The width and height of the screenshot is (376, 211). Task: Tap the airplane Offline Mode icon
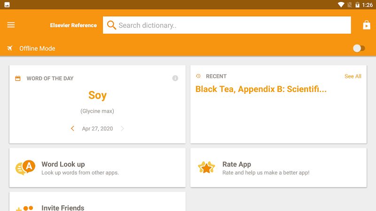point(9,48)
